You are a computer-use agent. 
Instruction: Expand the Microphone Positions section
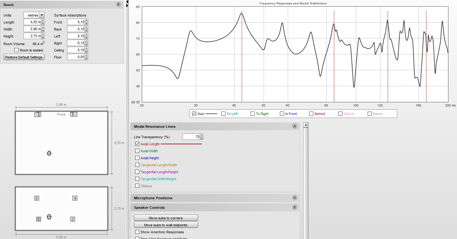[x=294, y=198]
